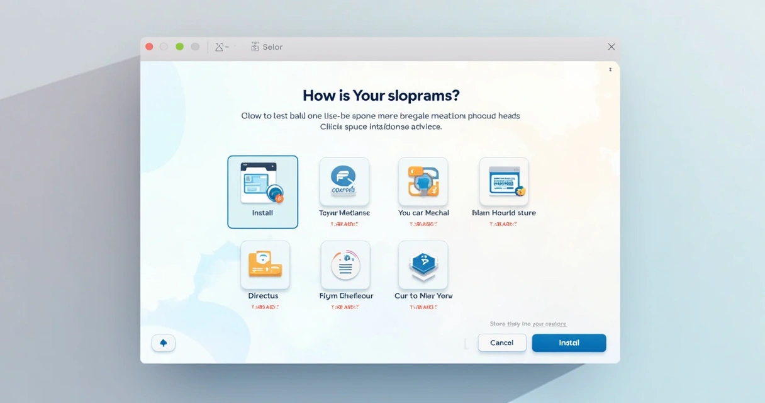Click the Cancel button
This screenshot has height=403, width=765.
coord(501,343)
